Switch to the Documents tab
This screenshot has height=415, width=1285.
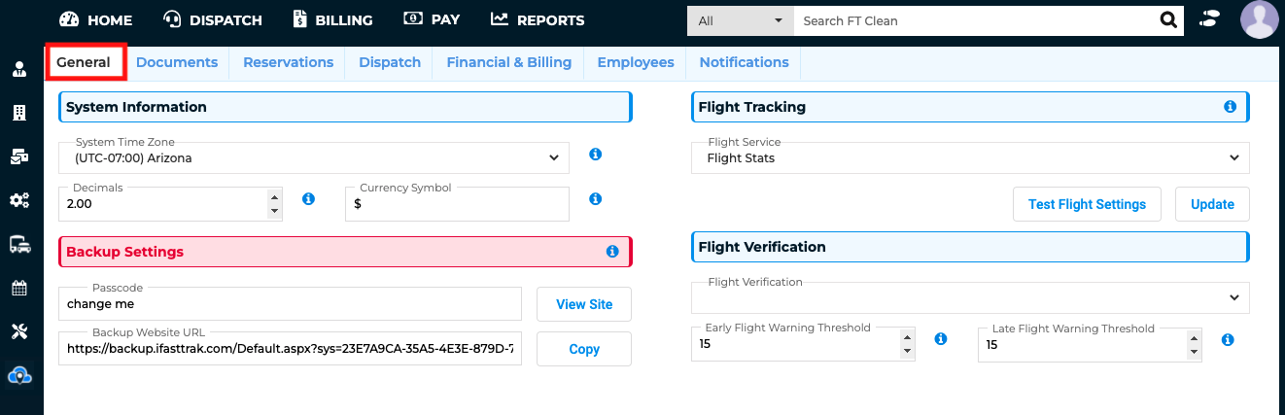(177, 62)
